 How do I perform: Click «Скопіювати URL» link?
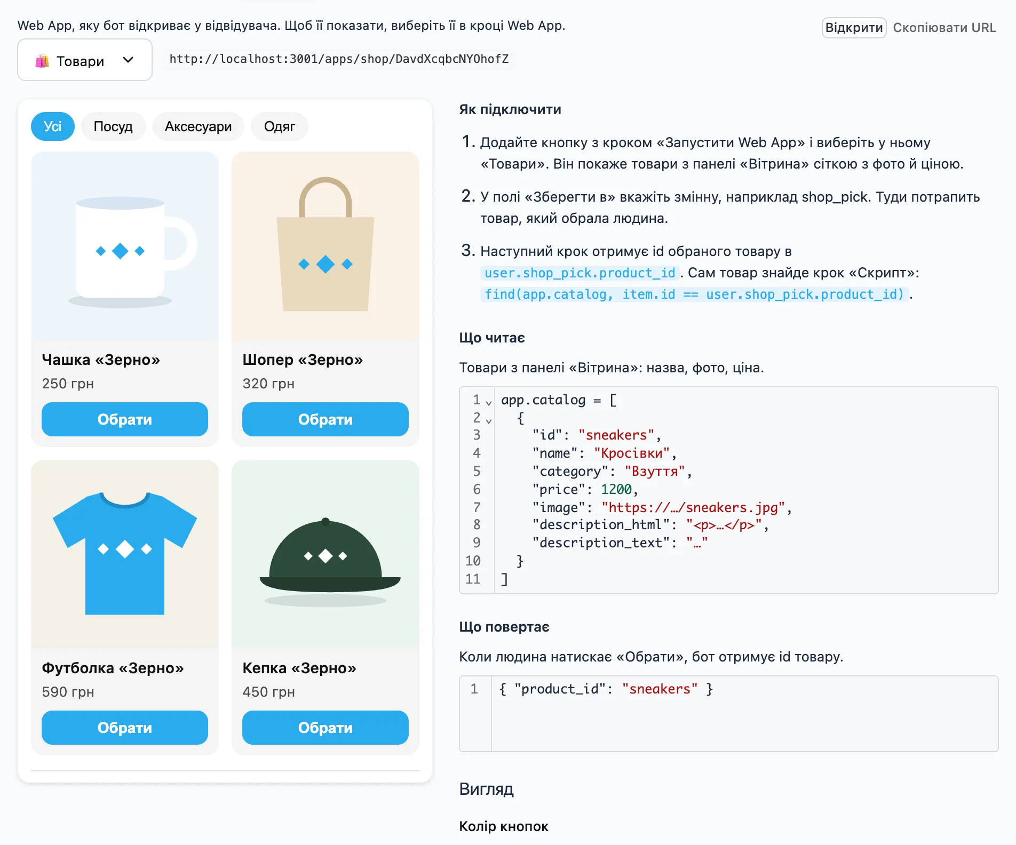[944, 28]
